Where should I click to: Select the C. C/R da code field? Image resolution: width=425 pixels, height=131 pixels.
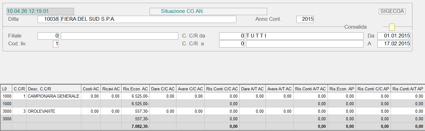pyautogui.click(x=232, y=36)
